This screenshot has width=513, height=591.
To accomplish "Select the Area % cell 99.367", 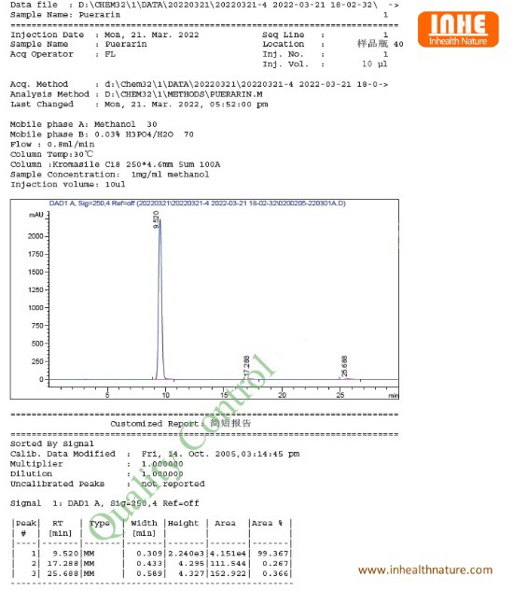I will (x=272, y=554).
